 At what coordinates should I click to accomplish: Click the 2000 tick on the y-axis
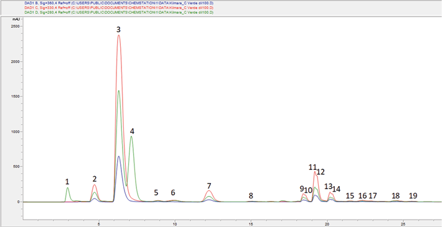pyautogui.click(x=16, y=61)
